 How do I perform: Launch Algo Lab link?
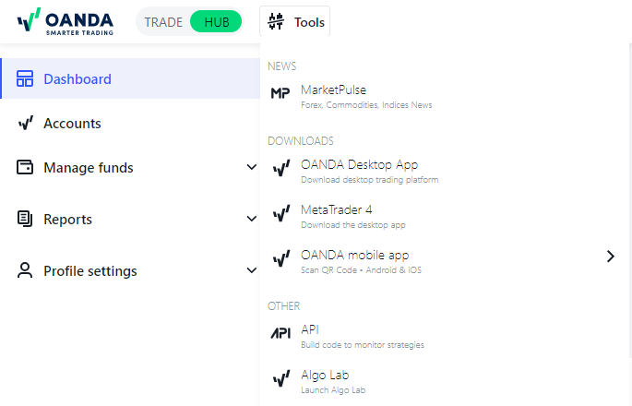coord(444,382)
